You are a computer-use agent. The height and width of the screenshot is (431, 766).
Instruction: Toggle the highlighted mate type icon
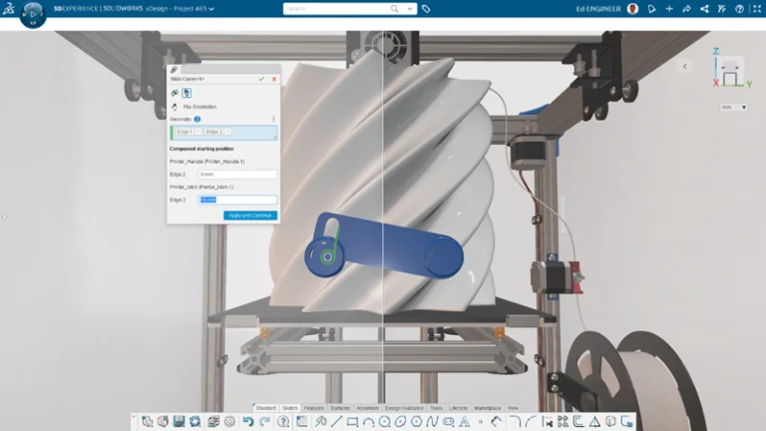pos(187,93)
